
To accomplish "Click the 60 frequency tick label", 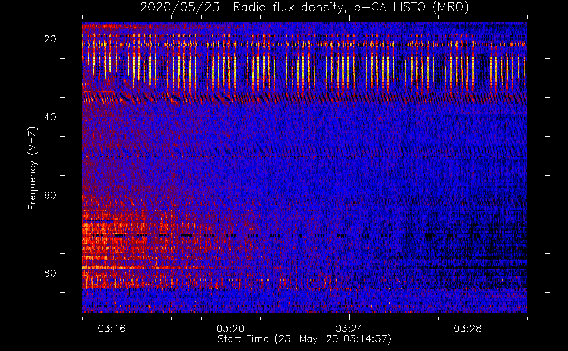I will [51, 195].
